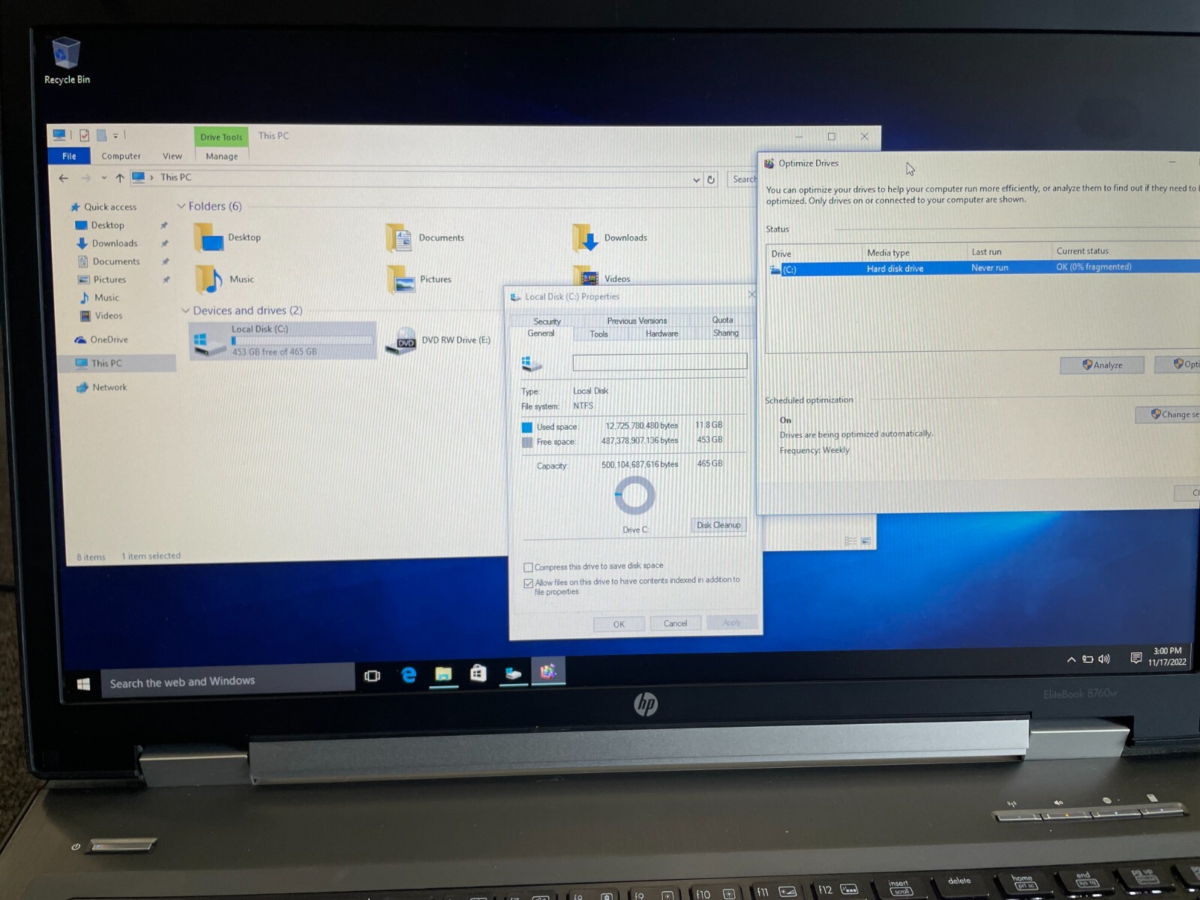1200x900 pixels.
Task: Open the Customize Quick Access Toolbar dropdown
Action: 115,136
